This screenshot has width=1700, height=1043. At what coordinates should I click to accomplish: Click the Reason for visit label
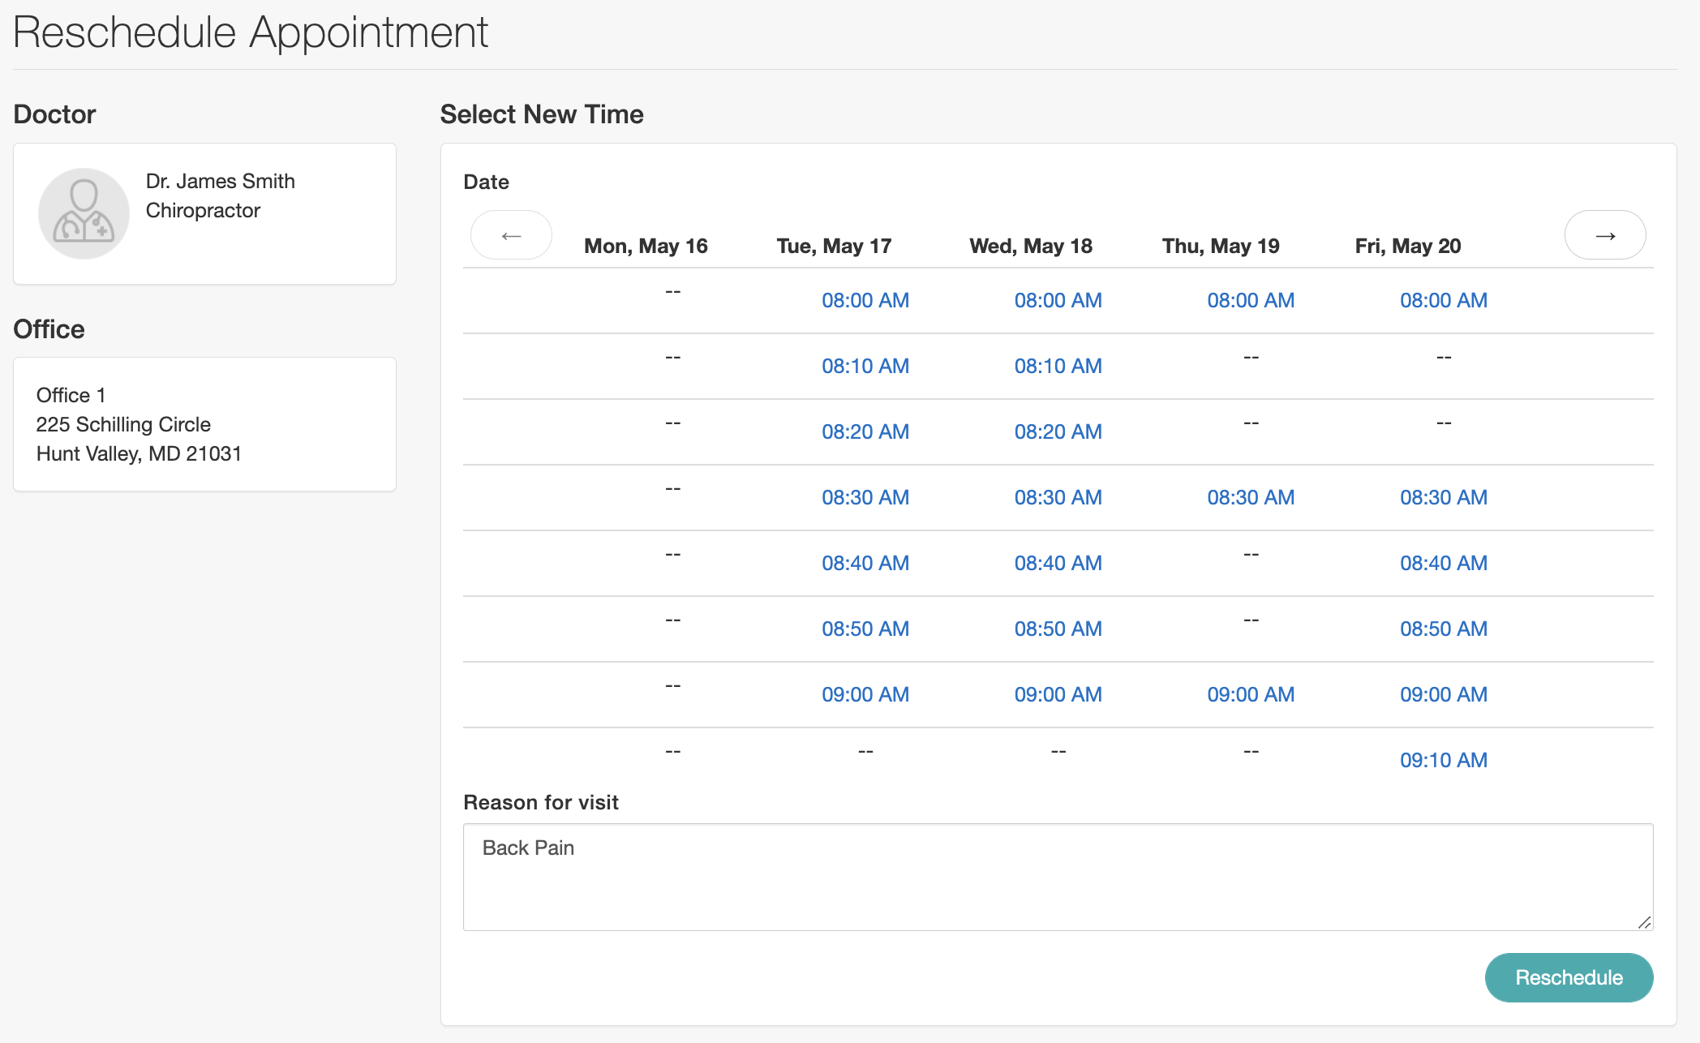click(x=541, y=802)
